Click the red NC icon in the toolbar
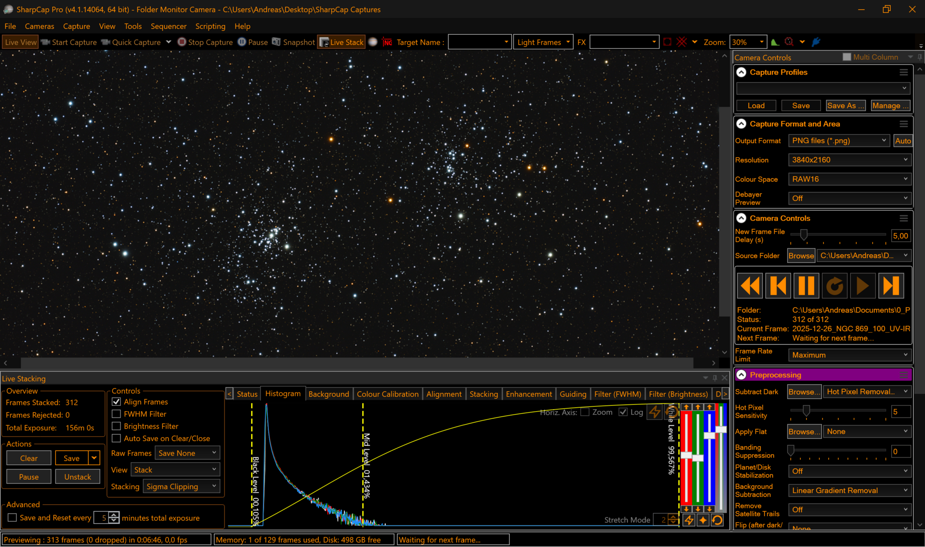 387,42
